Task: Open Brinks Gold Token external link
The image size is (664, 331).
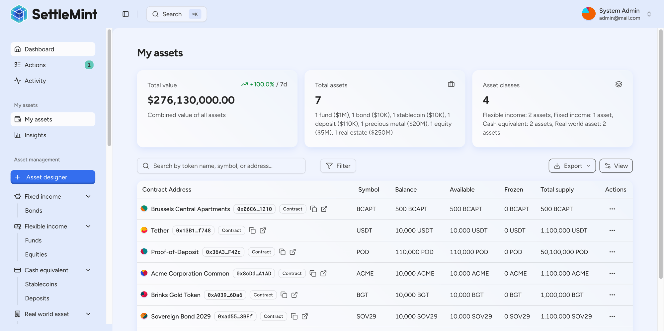Action: (x=294, y=295)
